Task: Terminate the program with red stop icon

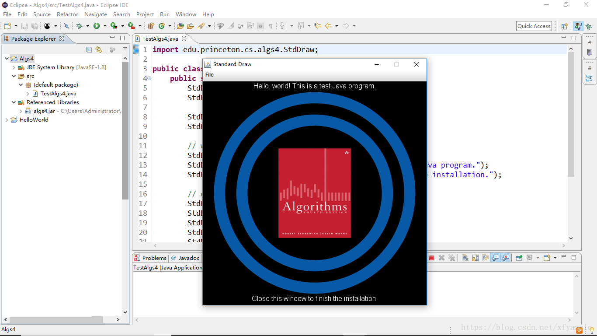Action: tap(431, 258)
